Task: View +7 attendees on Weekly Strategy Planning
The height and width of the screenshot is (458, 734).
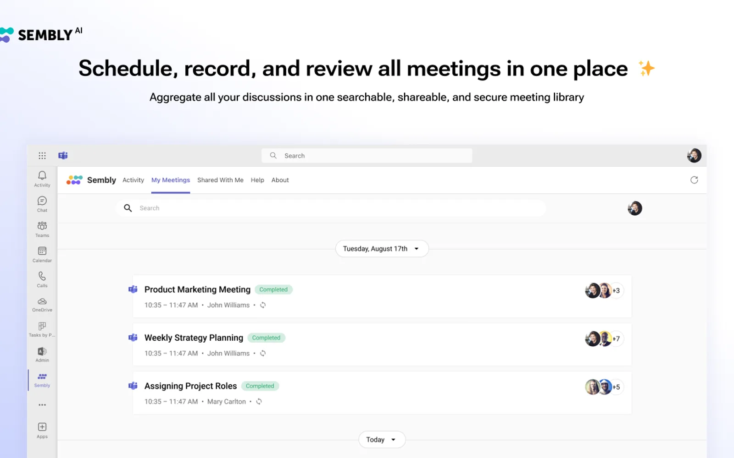Action: pos(617,339)
